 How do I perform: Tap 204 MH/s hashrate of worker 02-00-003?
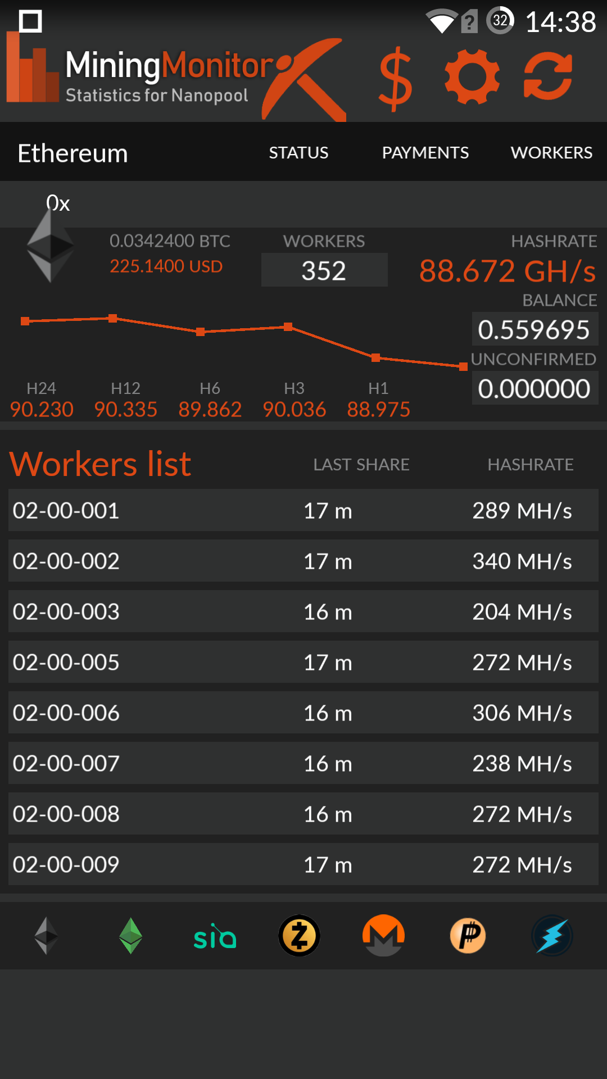pyautogui.click(x=522, y=612)
